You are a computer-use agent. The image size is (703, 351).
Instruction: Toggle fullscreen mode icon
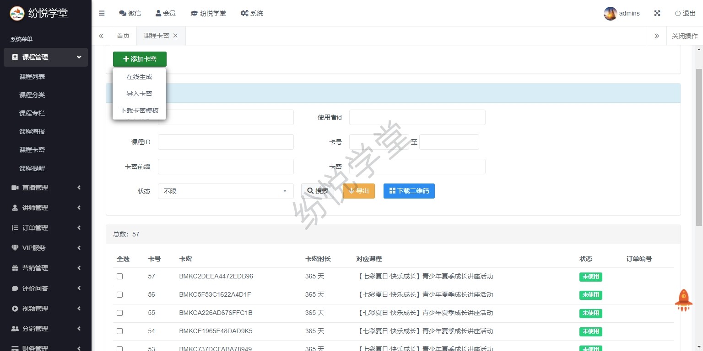pos(657,13)
